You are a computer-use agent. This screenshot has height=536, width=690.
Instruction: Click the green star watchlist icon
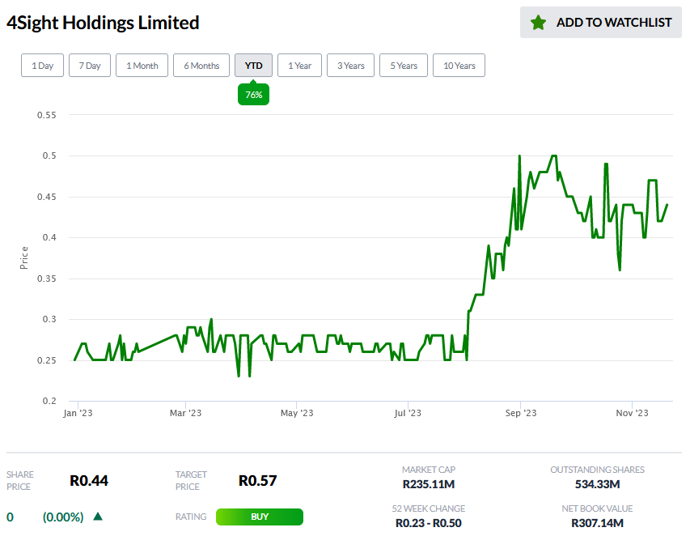click(538, 23)
